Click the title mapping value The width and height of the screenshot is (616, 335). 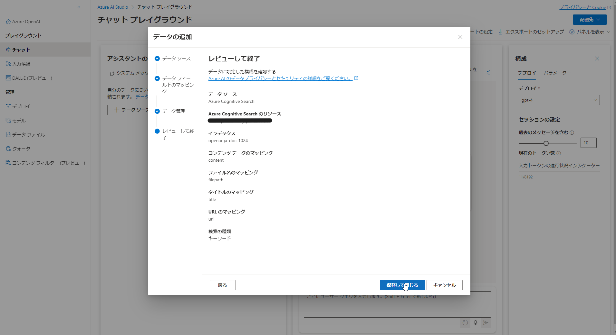[x=212, y=199]
